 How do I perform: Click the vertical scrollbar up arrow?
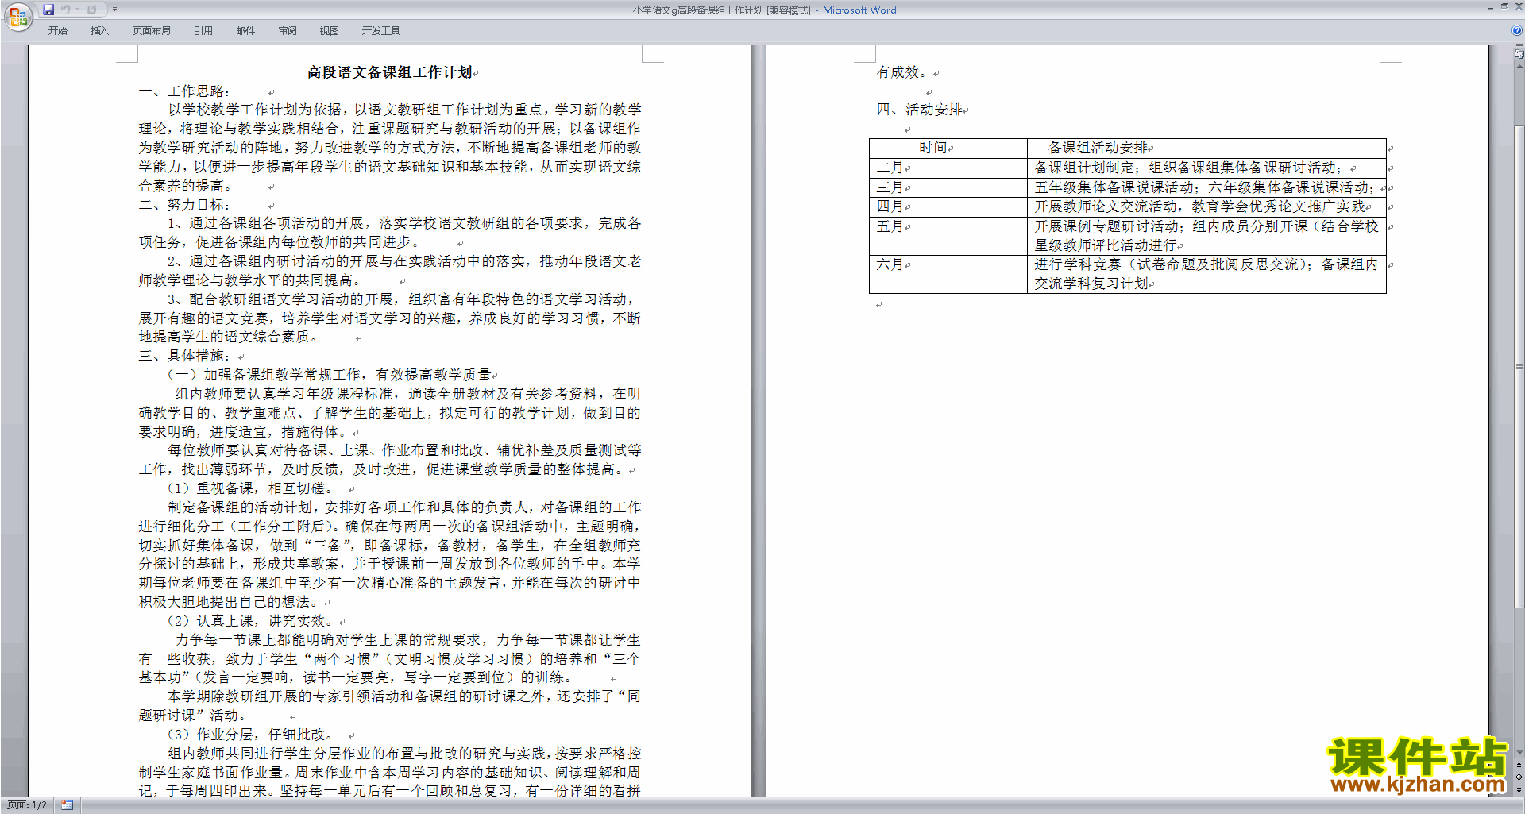tap(1519, 67)
